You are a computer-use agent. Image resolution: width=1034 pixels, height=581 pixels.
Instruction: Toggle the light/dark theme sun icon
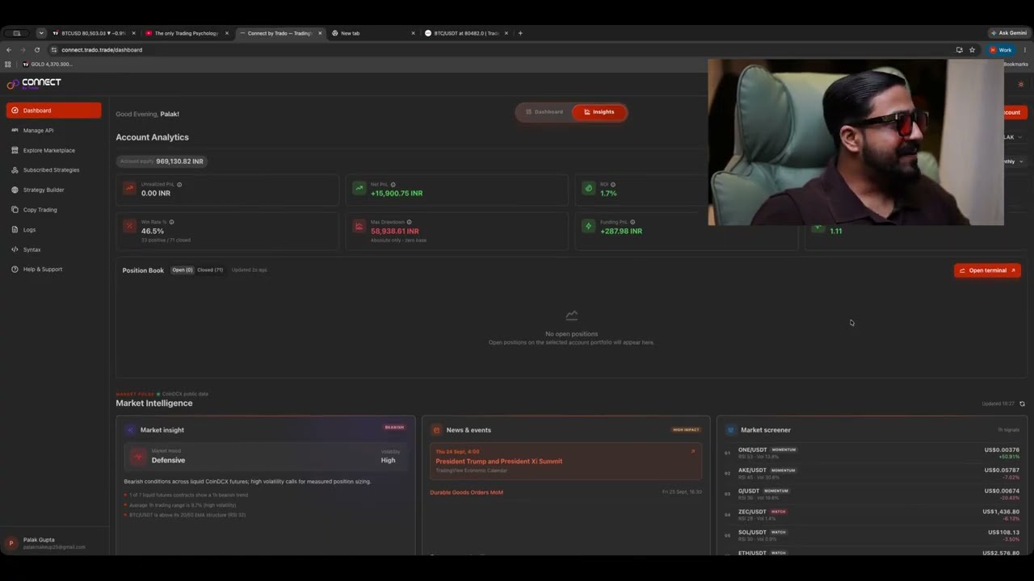(x=1021, y=84)
